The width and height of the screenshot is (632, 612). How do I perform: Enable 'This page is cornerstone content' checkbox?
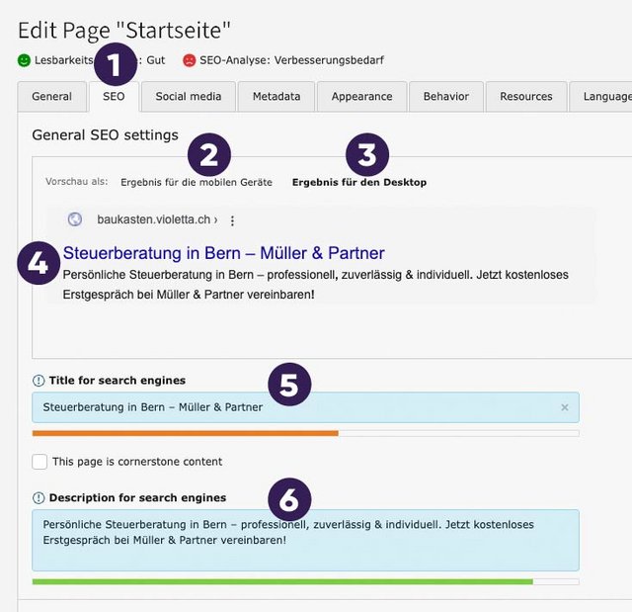click(x=39, y=462)
